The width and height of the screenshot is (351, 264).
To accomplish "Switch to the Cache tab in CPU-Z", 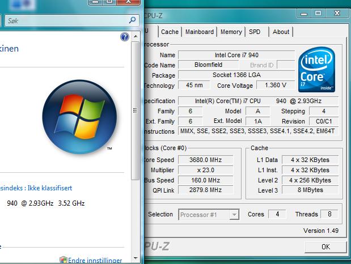I will pos(170,32).
